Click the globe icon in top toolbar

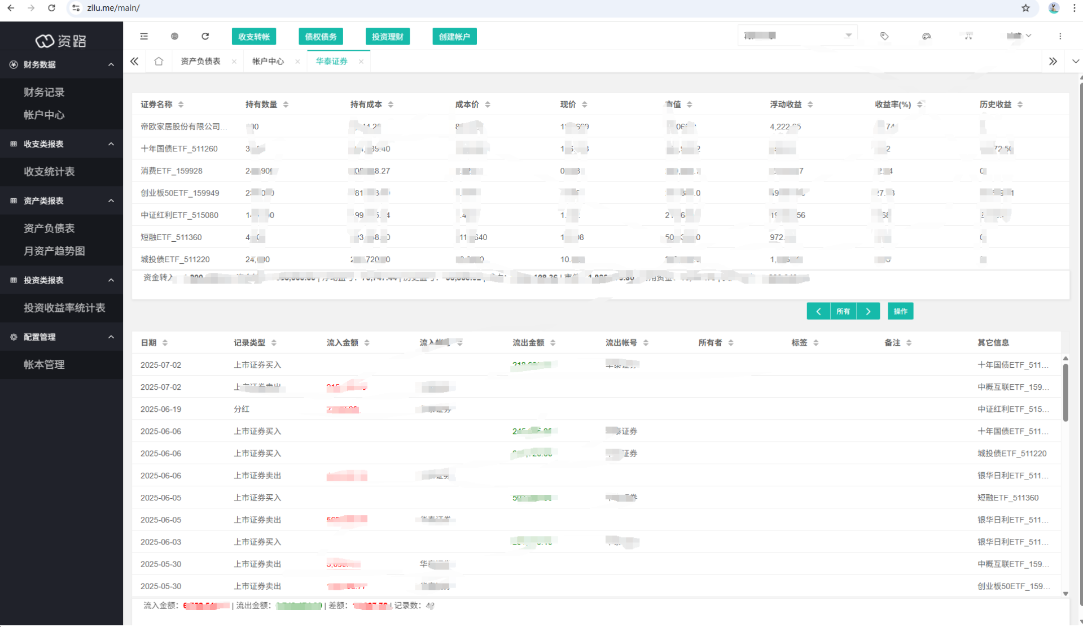(x=174, y=36)
